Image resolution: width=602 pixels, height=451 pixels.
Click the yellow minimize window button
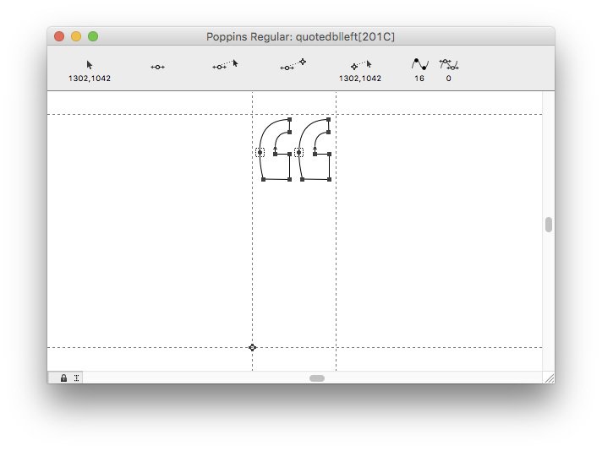coord(76,36)
